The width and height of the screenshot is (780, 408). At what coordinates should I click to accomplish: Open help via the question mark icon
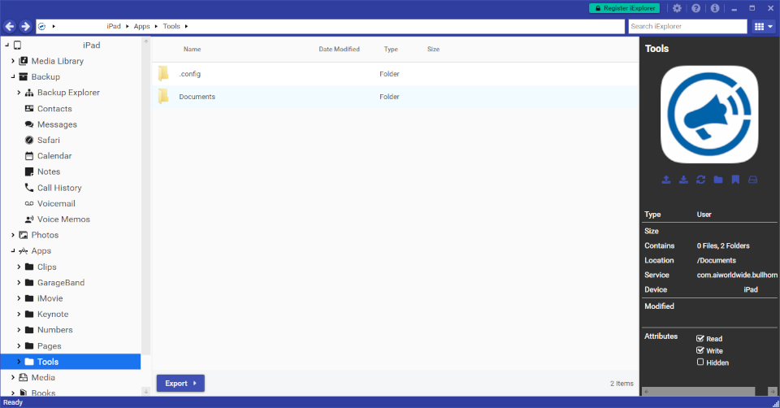click(x=696, y=8)
